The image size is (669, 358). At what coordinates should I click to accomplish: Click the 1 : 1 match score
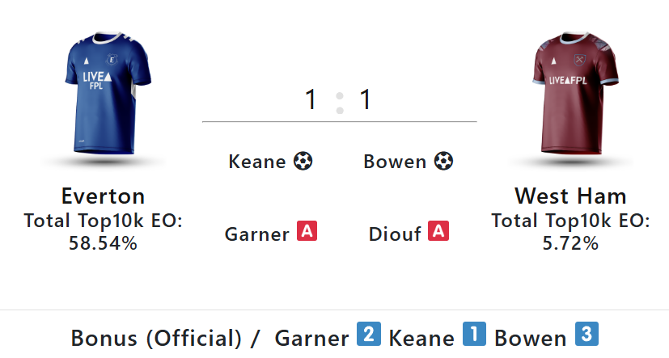[x=339, y=101]
